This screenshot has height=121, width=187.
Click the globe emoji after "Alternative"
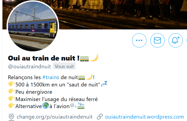tap(45, 106)
